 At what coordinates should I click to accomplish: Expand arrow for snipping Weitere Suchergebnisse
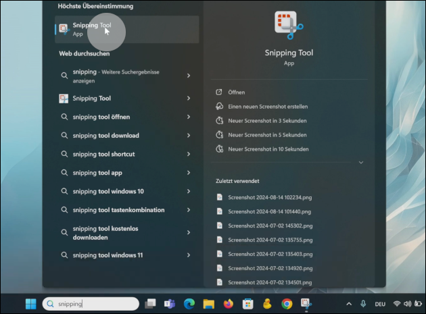[189, 76]
